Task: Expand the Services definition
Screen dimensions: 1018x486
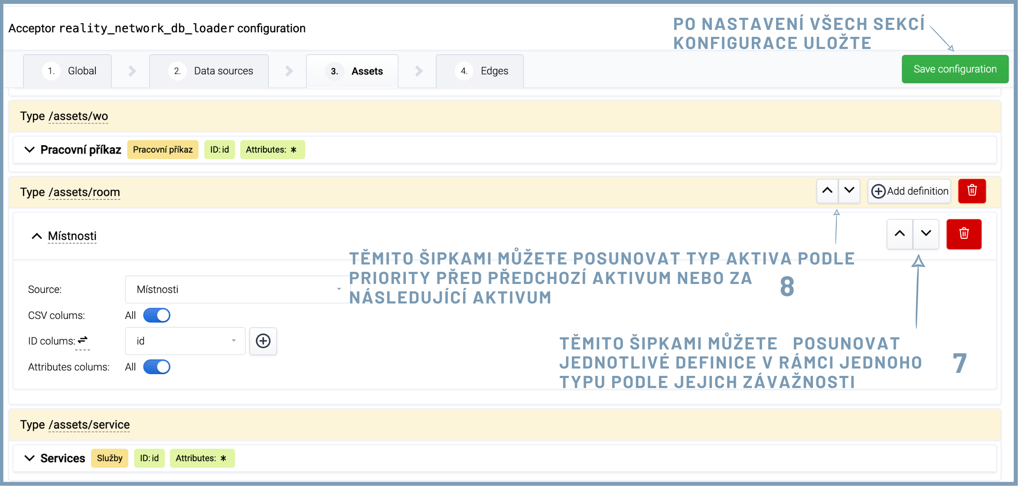Action: coord(29,458)
